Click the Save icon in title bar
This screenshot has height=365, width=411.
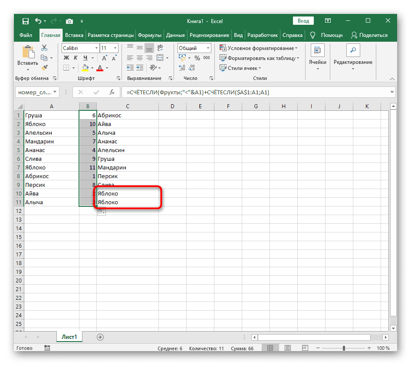click(x=25, y=21)
